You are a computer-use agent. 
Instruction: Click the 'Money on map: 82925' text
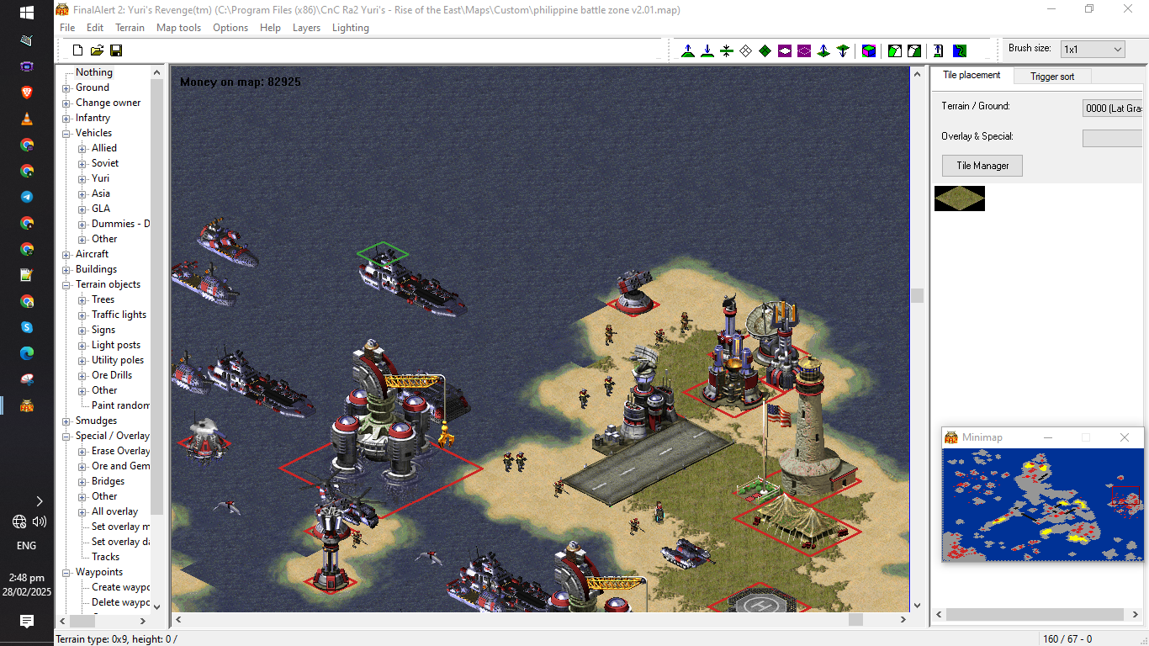(x=241, y=82)
